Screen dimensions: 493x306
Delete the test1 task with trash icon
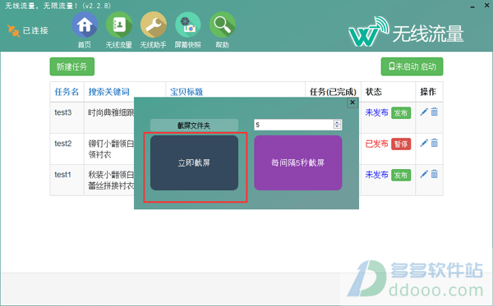434,174
